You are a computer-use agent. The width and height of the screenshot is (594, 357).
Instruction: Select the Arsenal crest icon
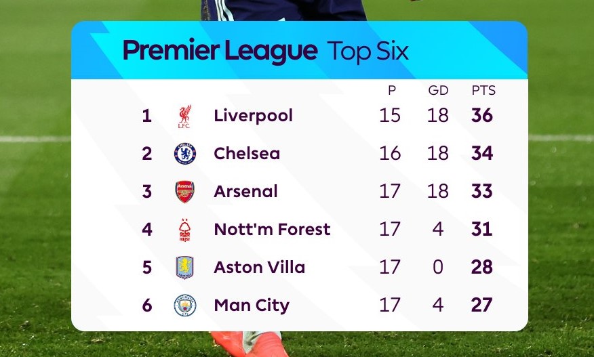pos(185,192)
